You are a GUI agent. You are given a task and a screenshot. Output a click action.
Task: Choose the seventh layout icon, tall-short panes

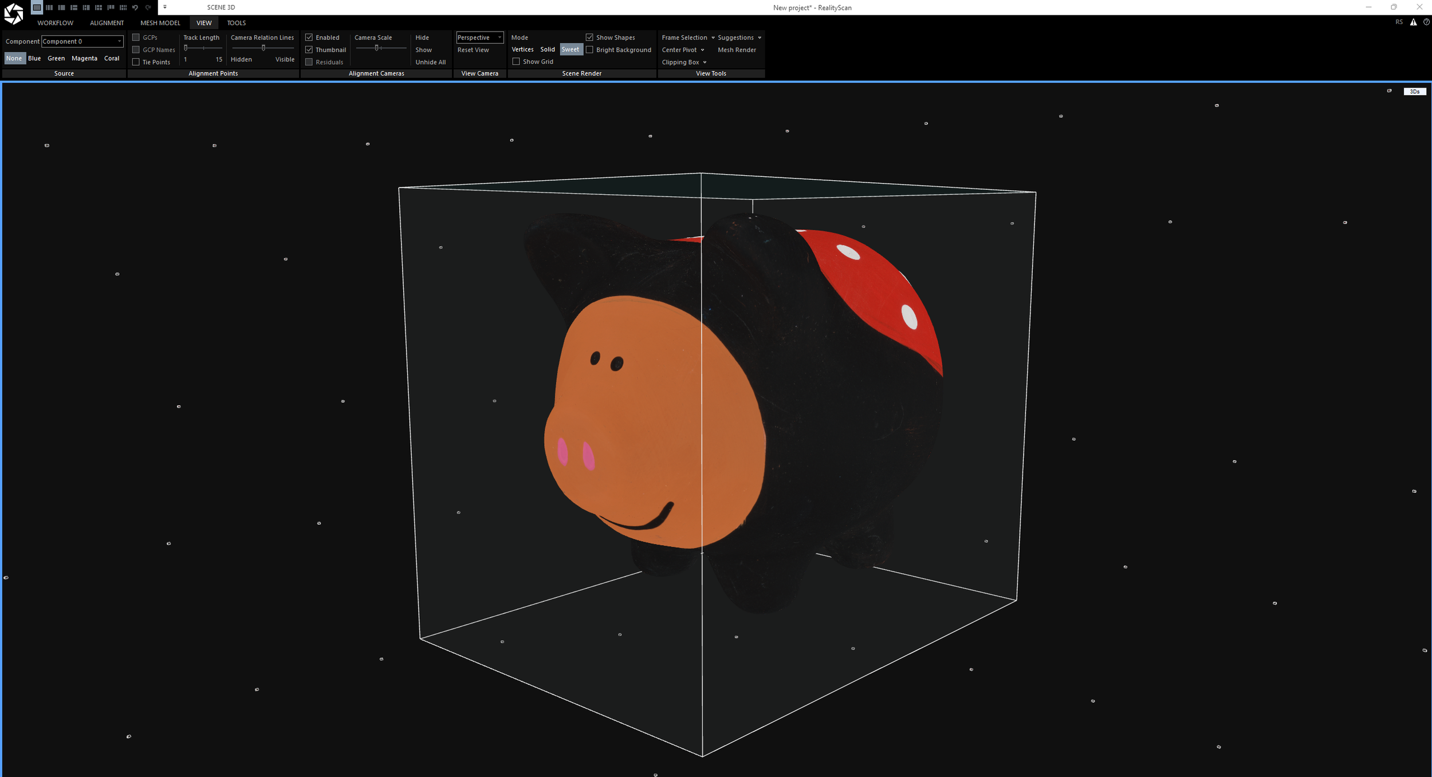tap(111, 7)
